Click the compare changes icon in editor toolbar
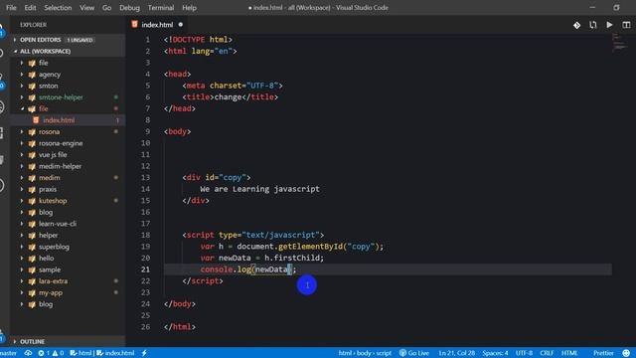The height and width of the screenshot is (358, 636). pos(593,25)
